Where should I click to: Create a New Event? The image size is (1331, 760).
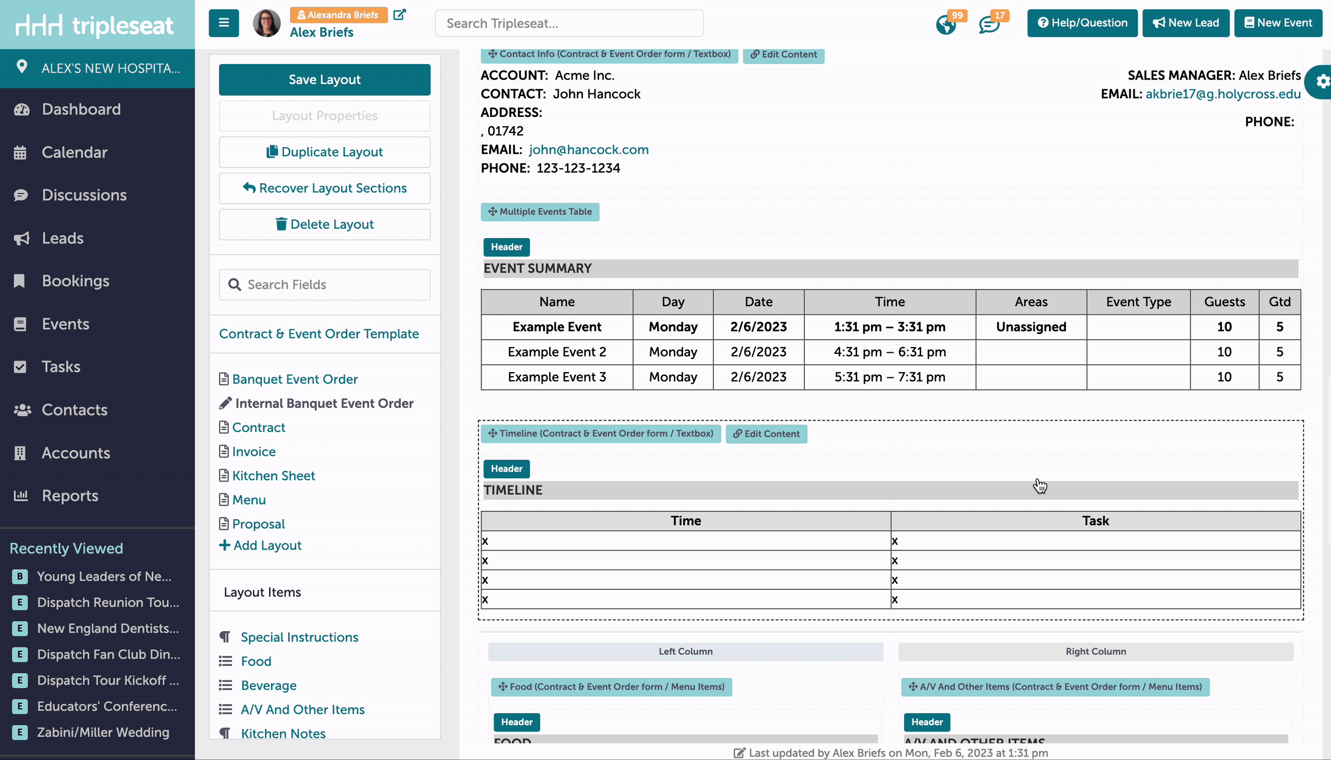pos(1278,23)
